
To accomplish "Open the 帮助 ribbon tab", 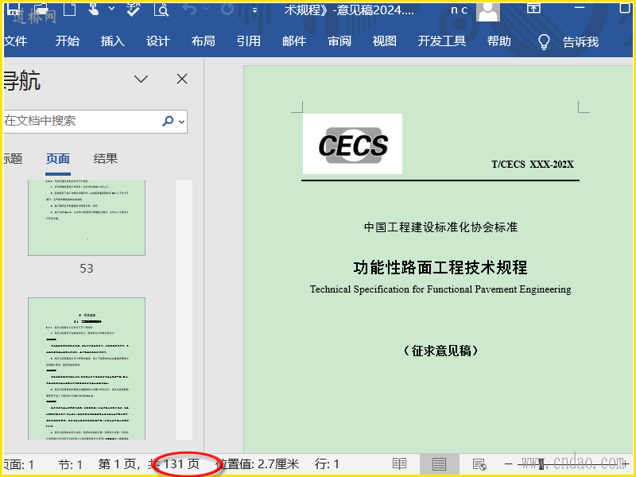I will click(499, 41).
